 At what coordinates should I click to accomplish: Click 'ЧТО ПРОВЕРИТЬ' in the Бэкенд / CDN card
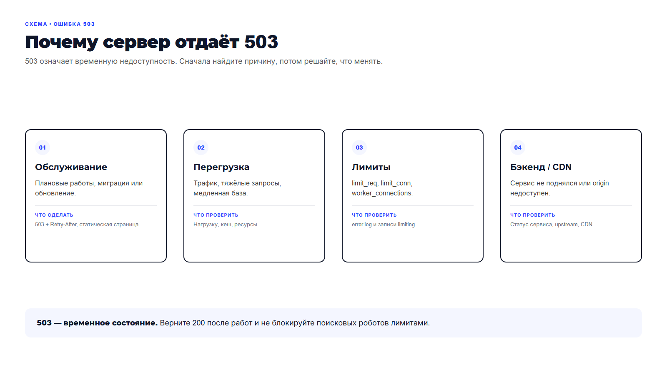[x=533, y=215]
